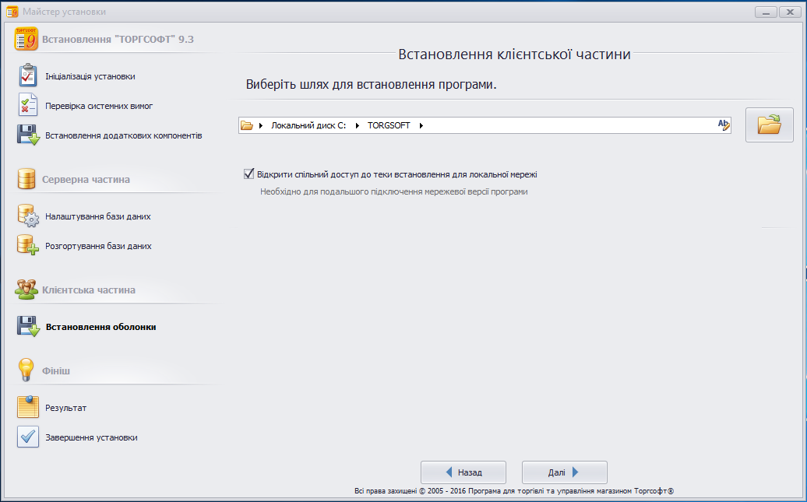Expand the arrow after TORGSOFT folder

point(421,126)
